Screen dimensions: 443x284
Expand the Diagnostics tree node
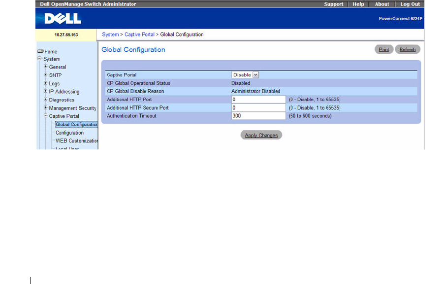click(45, 99)
